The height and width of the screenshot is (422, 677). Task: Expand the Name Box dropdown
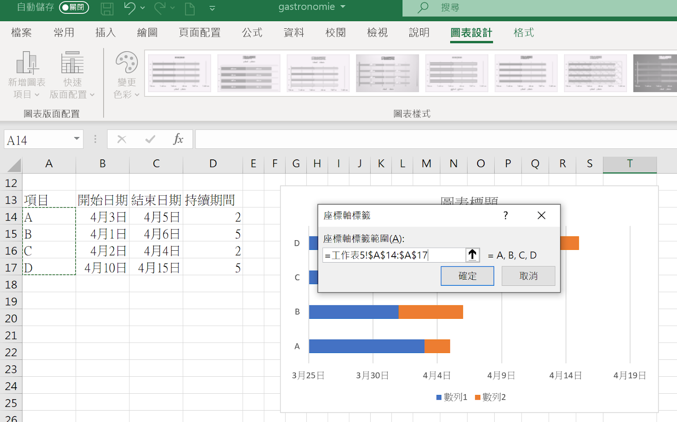click(77, 139)
